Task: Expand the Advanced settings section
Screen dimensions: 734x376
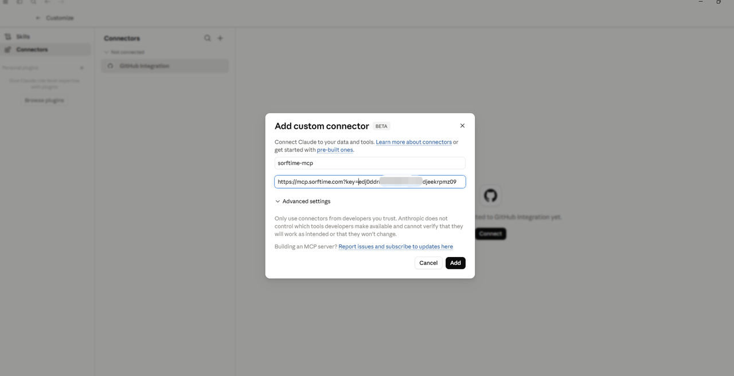Action: 303,201
